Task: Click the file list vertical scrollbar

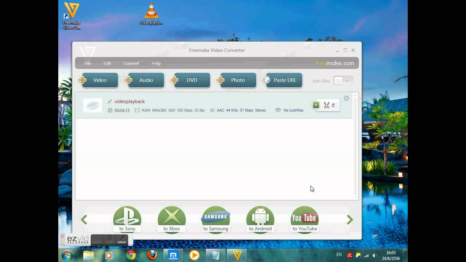Action: click(x=356, y=146)
